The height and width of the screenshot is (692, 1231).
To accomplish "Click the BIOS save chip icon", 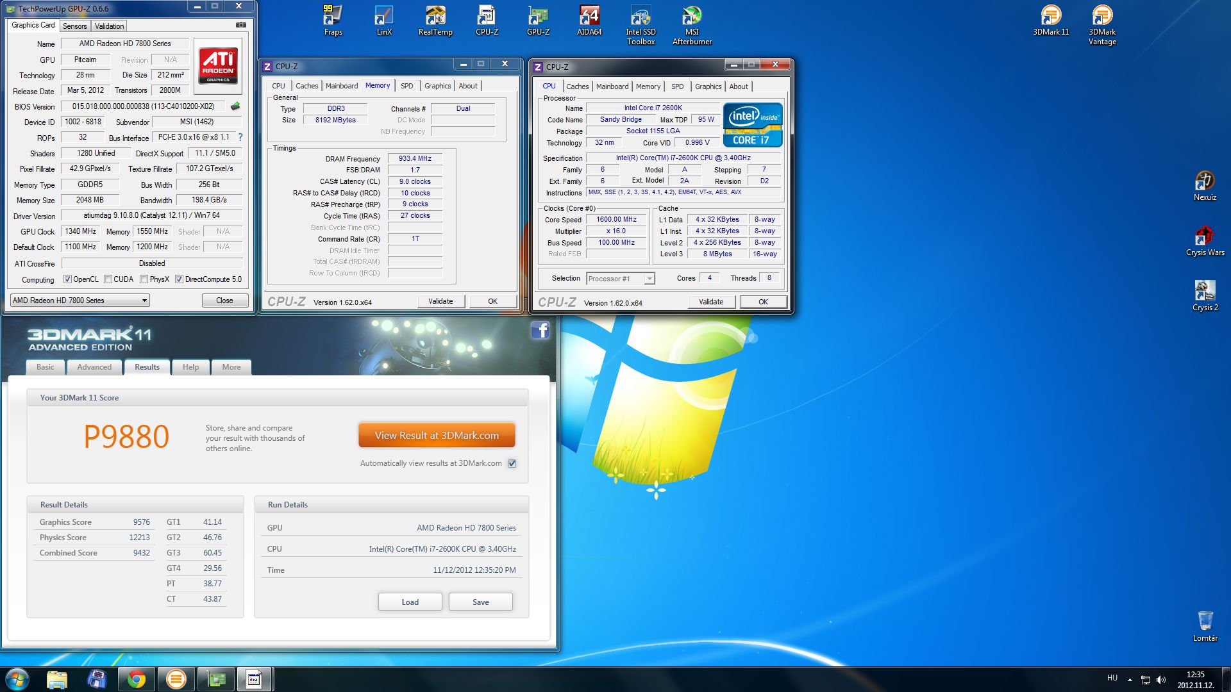I will [235, 106].
